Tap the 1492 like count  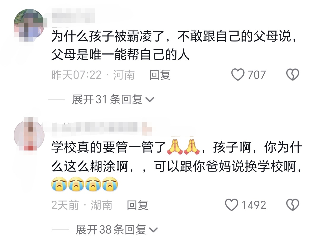254,205
